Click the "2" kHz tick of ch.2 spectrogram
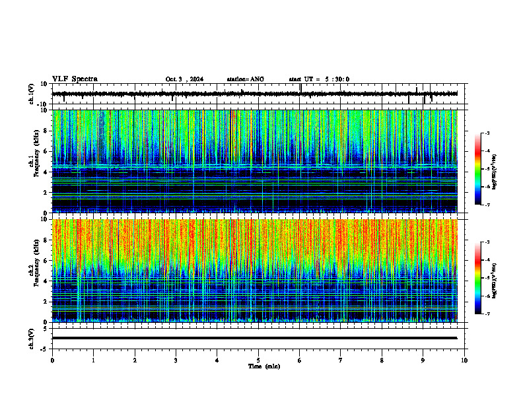Viewport: 523px width, 404px height. (x=46, y=302)
